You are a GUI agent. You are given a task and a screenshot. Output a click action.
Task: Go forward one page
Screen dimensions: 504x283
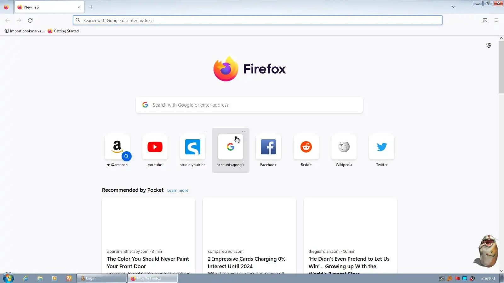pos(19,20)
